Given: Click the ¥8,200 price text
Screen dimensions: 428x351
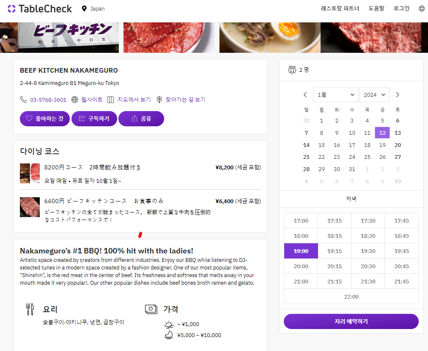Looking at the screenshot, I should (225, 167).
